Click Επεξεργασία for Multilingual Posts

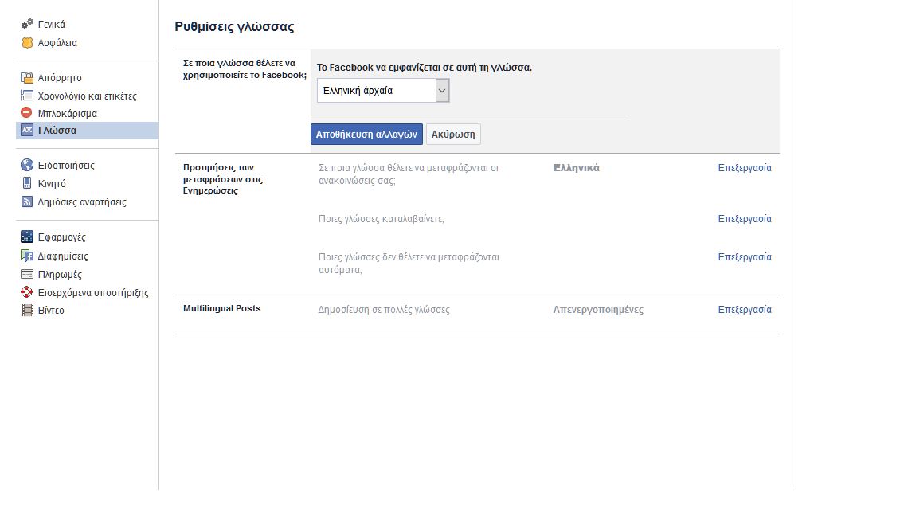point(744,310)
